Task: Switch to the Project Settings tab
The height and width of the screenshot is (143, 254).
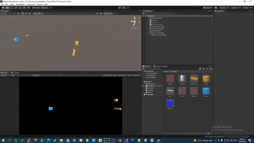Action: pyautogui.click(x=160, y=66)
